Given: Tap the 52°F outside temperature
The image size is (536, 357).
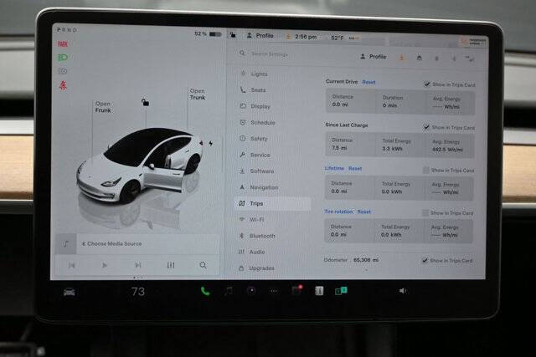Looking at the screenshot, I should tap(337, 38).
